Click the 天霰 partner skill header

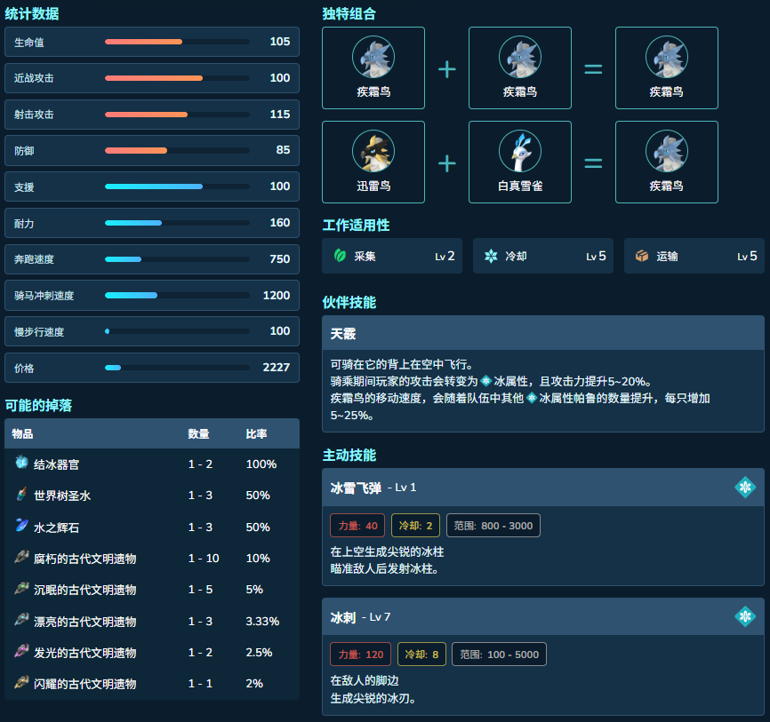point(543,333)
